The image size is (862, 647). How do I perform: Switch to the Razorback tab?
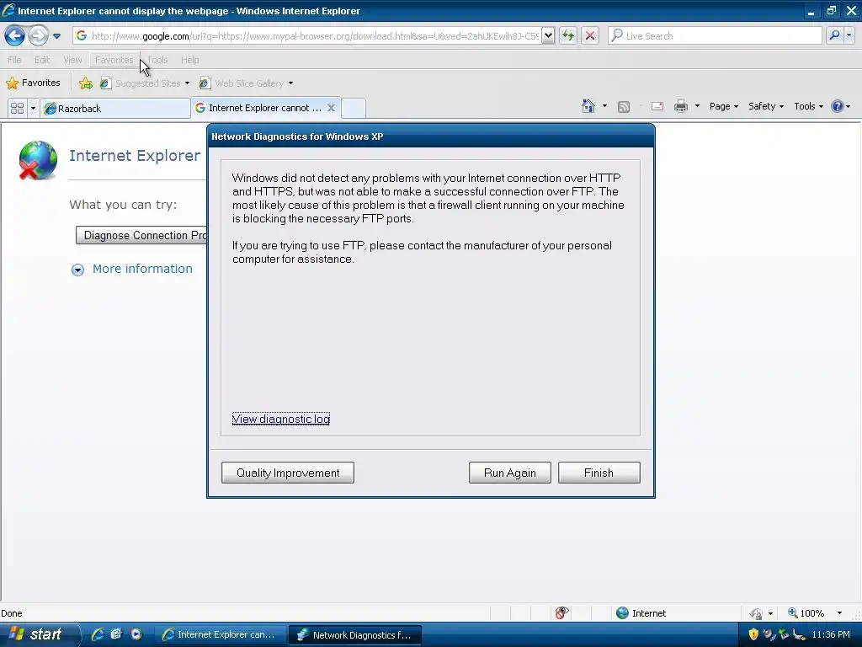[x=114, y=109]
